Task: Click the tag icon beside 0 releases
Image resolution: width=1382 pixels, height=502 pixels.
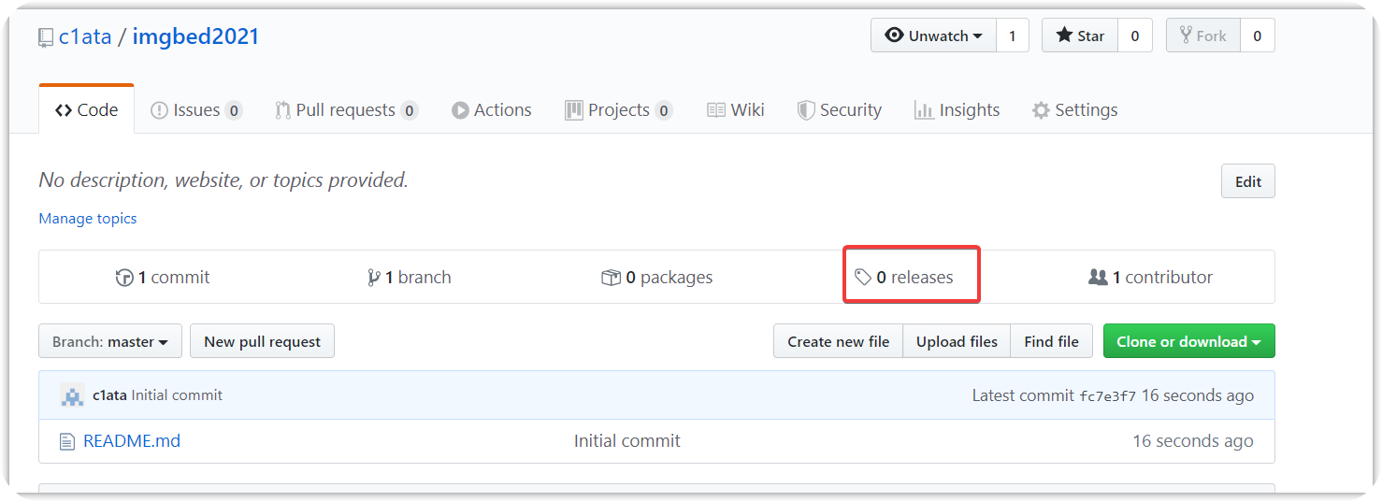Action: 863,278
